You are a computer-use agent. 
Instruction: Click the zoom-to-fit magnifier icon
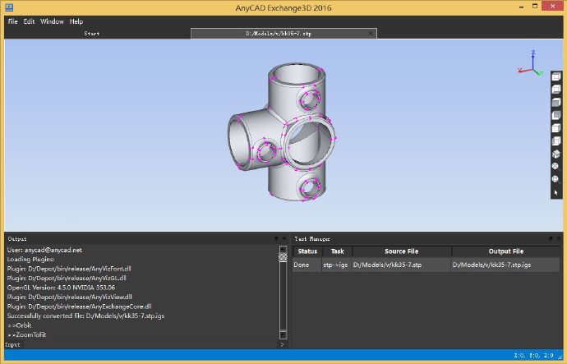555,166
